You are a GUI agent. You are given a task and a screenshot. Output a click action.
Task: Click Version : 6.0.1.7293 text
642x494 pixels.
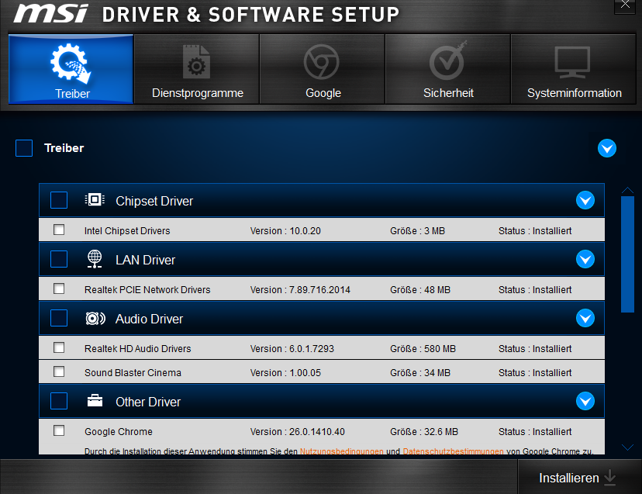point(292,348)
